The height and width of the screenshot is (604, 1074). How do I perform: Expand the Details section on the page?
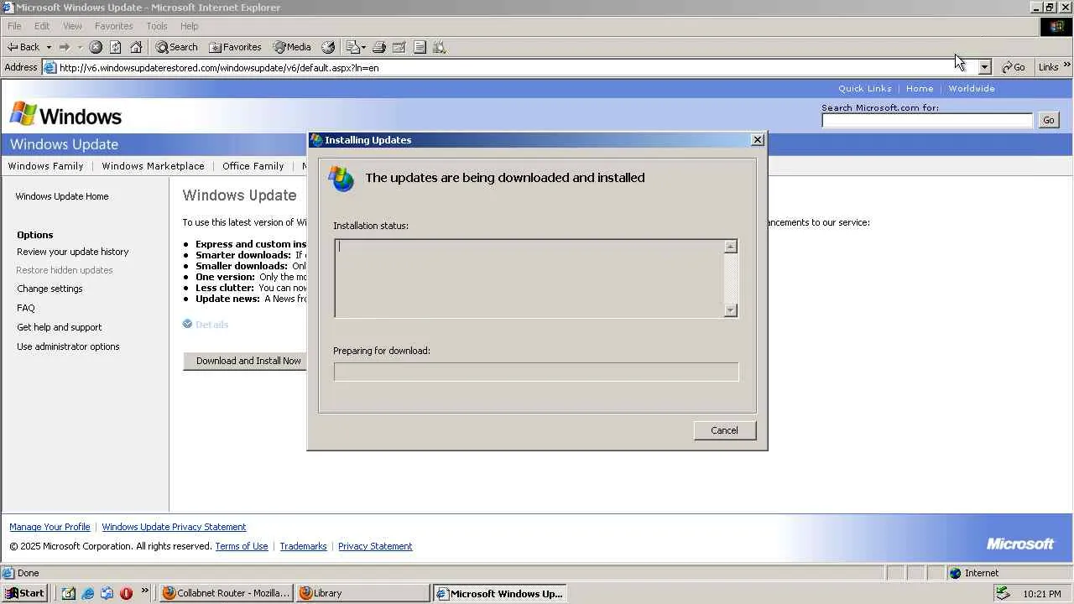click(206, 325)
